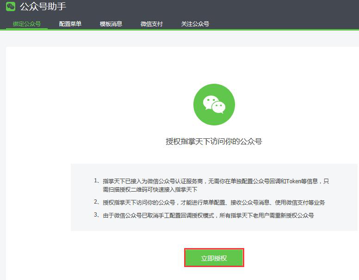
Task: Click the list number 3、 marker
Action: tap(96, 216)
